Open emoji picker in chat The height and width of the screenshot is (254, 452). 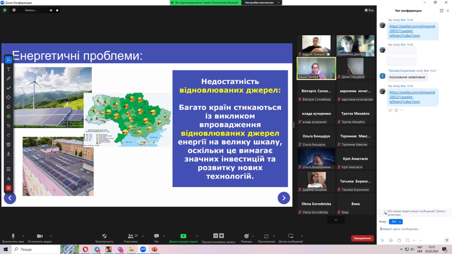(x=391, y=240)
